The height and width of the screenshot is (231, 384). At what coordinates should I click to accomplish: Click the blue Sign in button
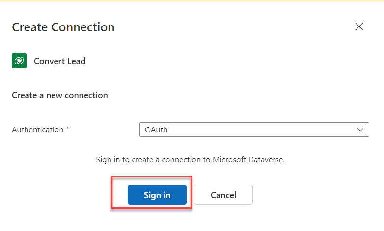pyautogui.click(x=157, y=195)
